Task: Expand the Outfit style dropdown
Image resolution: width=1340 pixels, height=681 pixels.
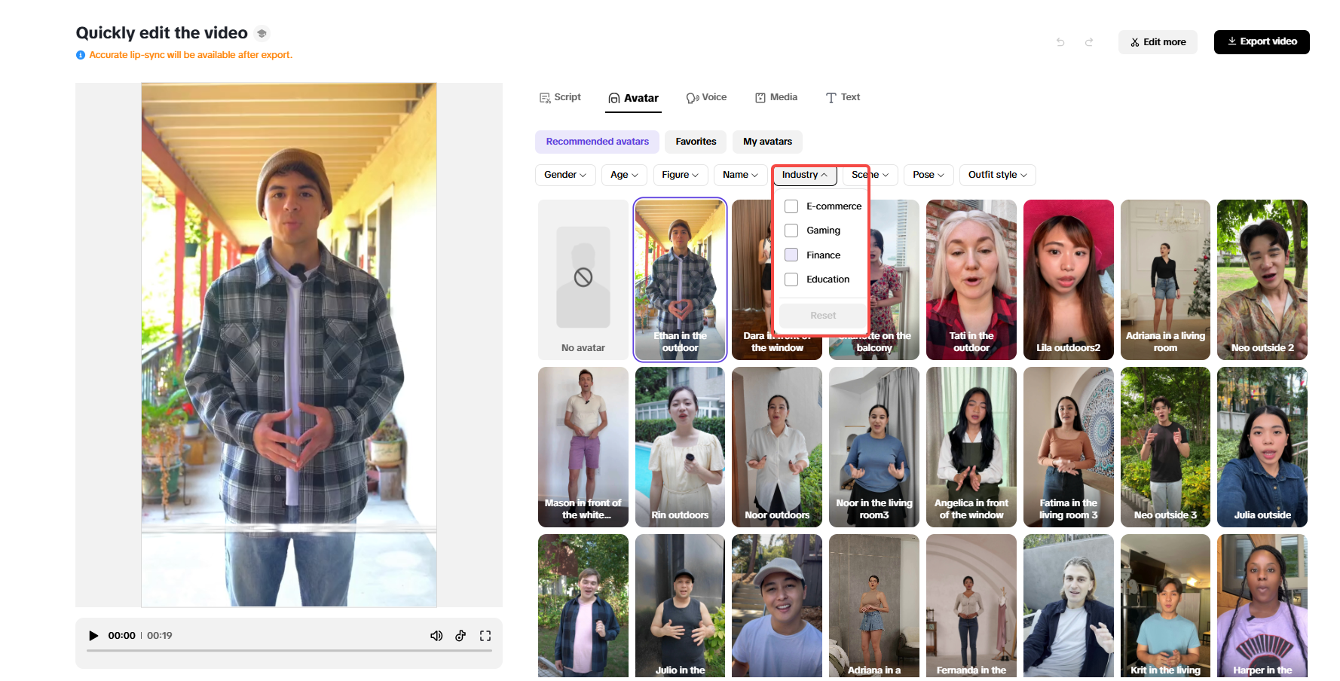Action: coord(998,175)
